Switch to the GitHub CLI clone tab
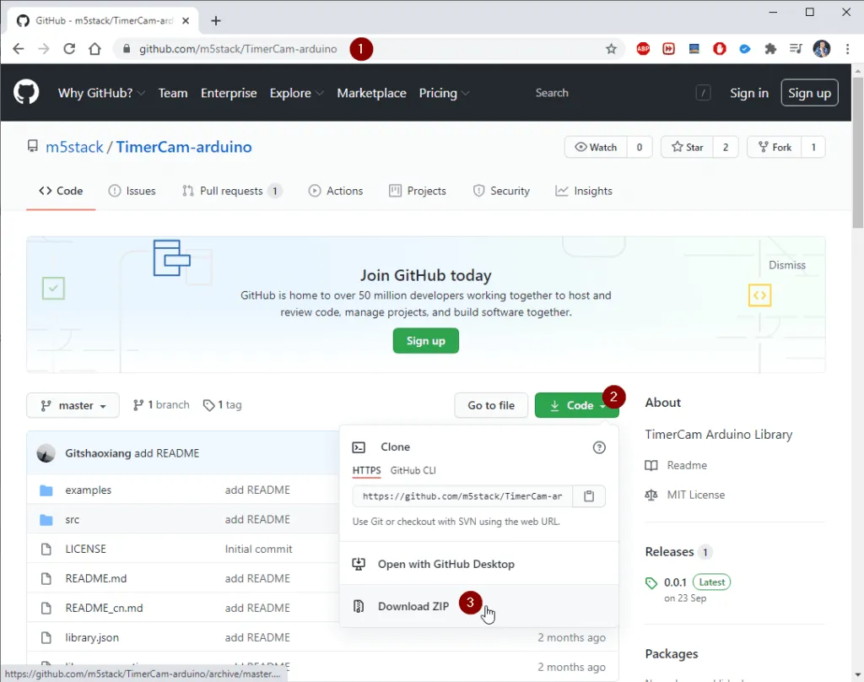This screenshot has width=864, height=682. click(413, 470)
